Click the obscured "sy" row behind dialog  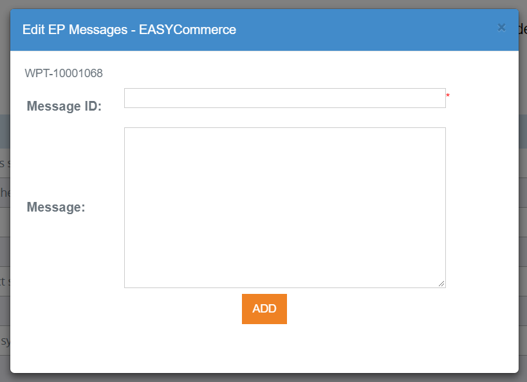tap(5, 341)
